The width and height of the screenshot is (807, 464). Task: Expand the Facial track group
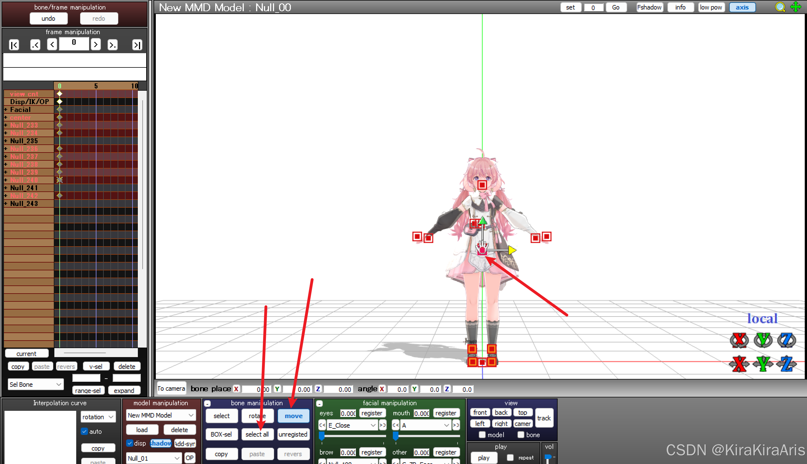[6, 110]
